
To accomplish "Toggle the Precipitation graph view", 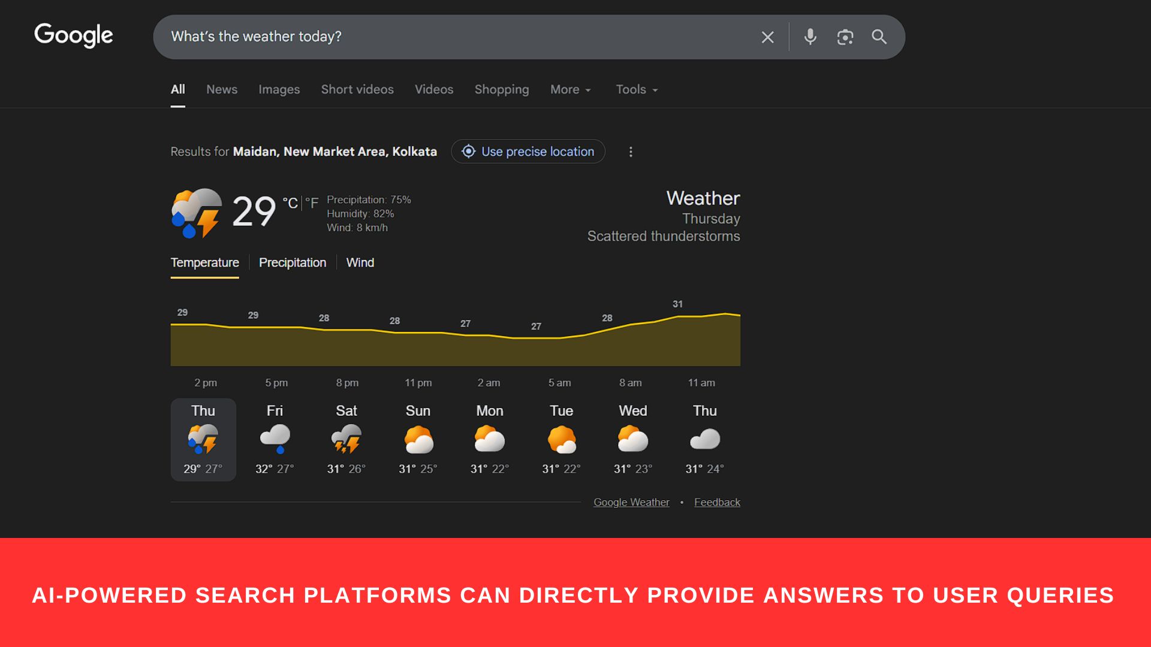I will point(293,262).
